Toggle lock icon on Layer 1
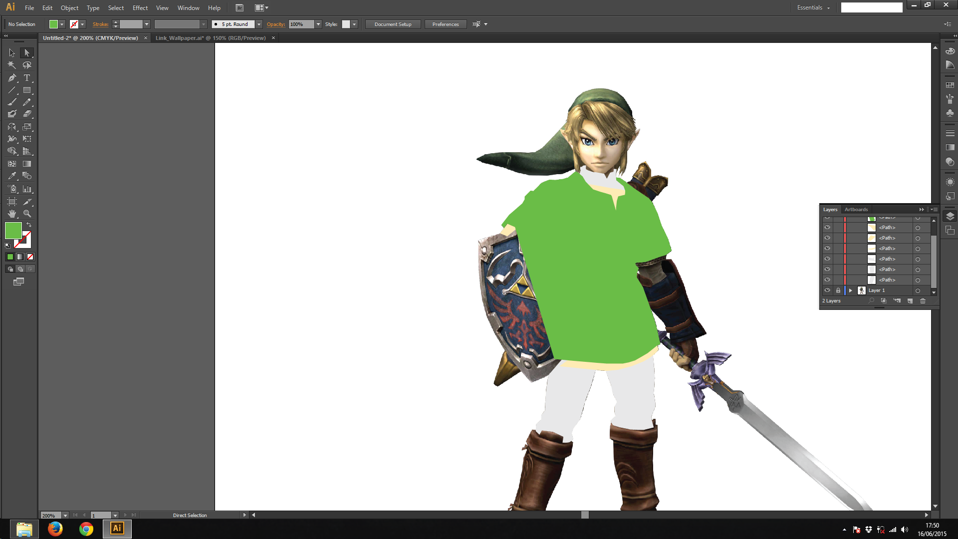The height and width of the screenshot is (539, 958). pyautogui.click(x=838, y=290)
